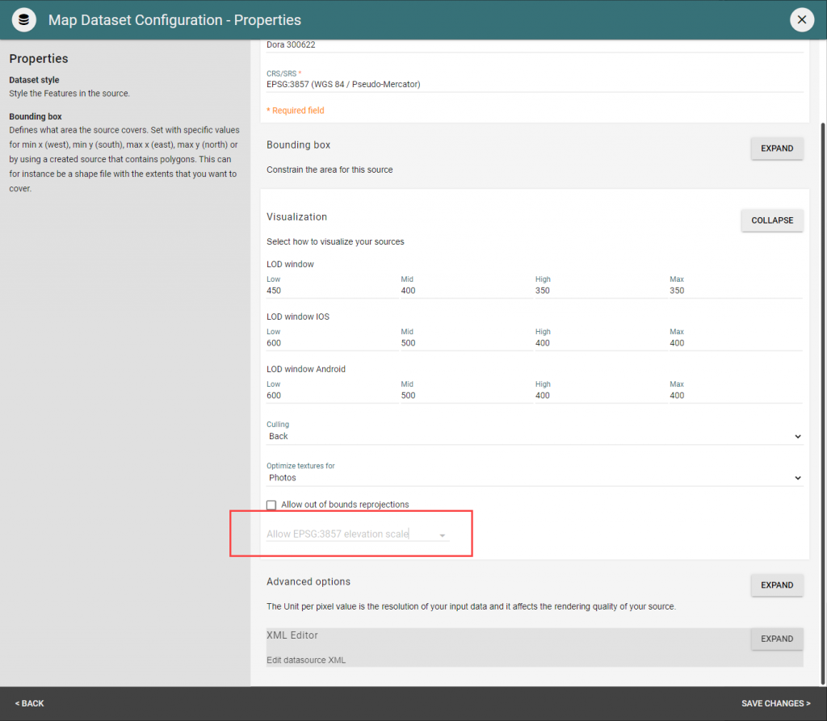Click the dropdown arrow beside Culling field
The width and height of the screenshot is (827, 721).
[797, 436]
